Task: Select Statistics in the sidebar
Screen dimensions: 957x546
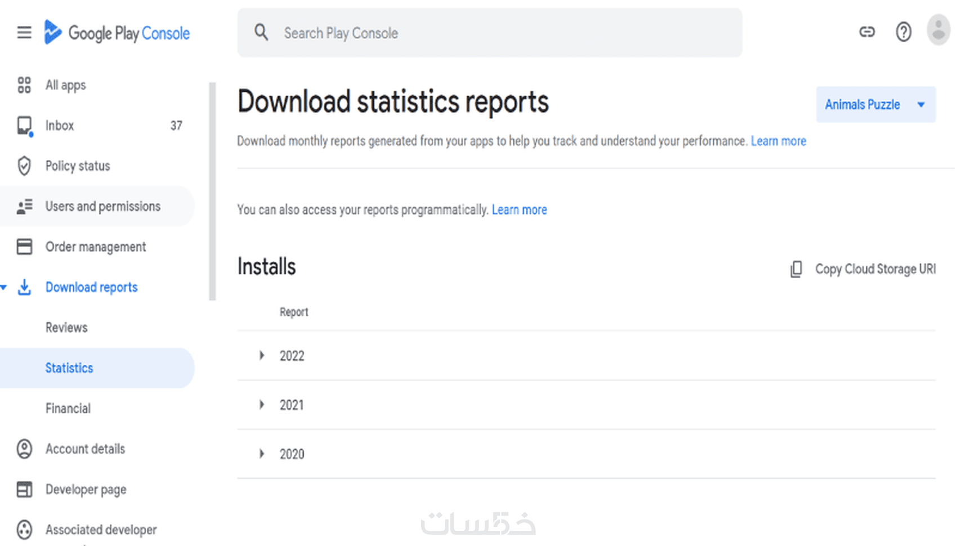Action: (x=69, y=368)
